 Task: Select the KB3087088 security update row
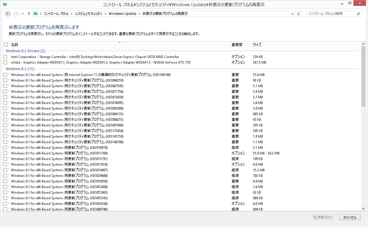181,125
